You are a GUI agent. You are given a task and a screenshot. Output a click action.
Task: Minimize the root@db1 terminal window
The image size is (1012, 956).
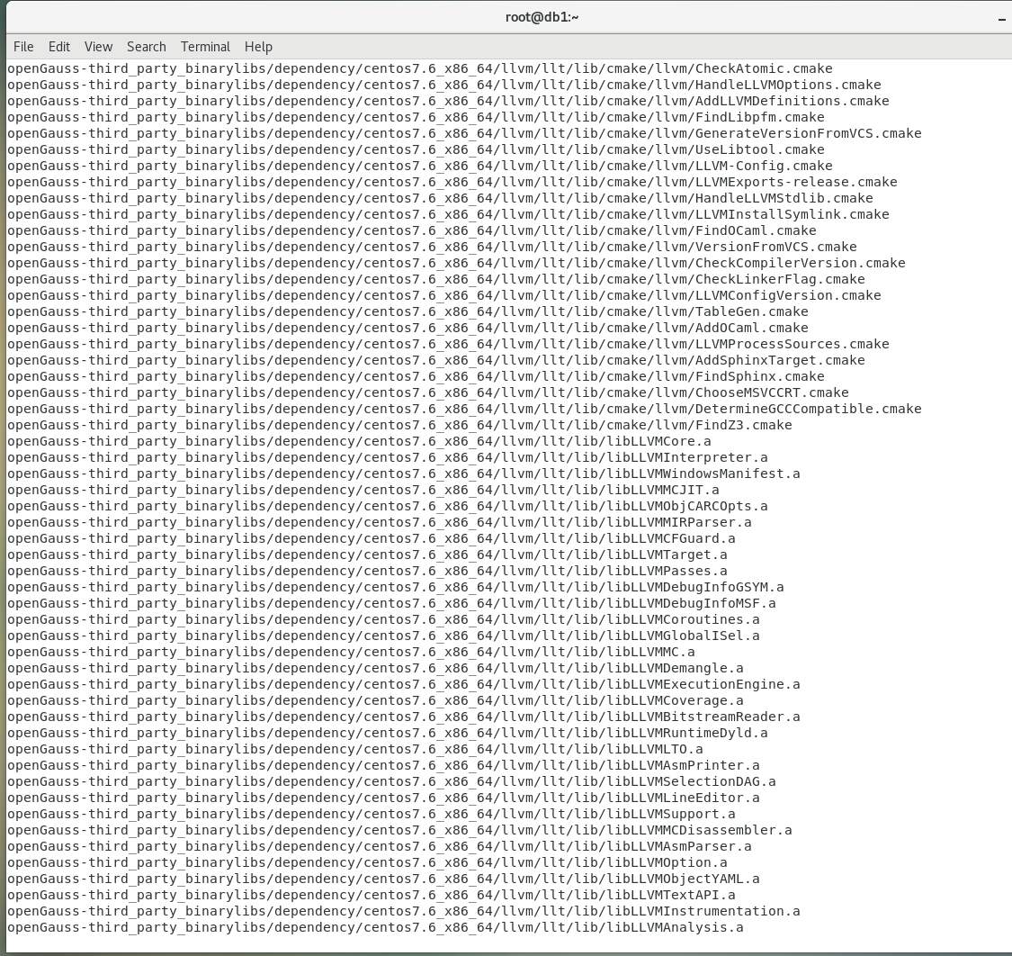[x=1002, y=19]
